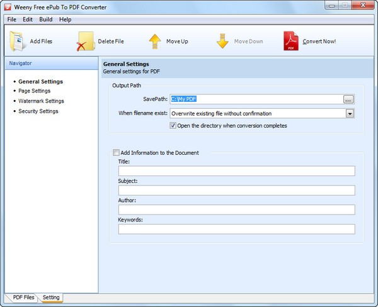
Task: Open the File menu
Action: tap(11, 20)
